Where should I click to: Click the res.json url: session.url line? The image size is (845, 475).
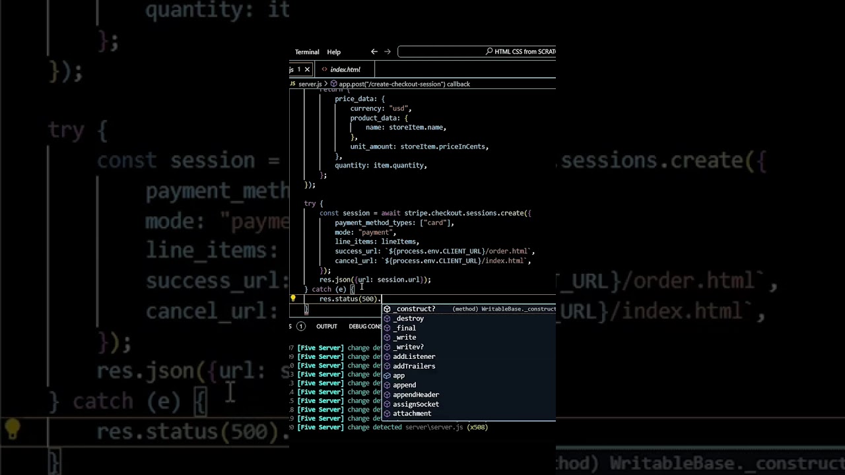[x=375, y=280]
